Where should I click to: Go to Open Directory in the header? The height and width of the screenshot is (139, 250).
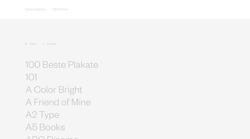(35, 9)
